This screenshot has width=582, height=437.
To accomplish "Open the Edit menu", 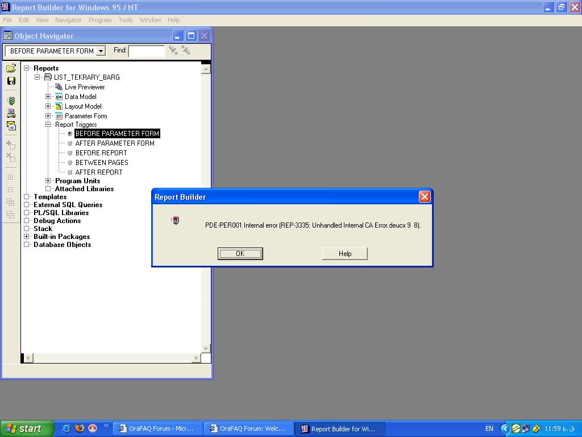I will [24, 20].
